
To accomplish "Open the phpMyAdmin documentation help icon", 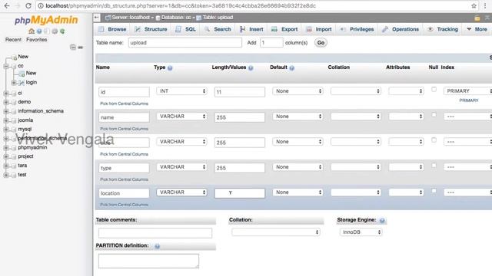I will pos(39,31).
